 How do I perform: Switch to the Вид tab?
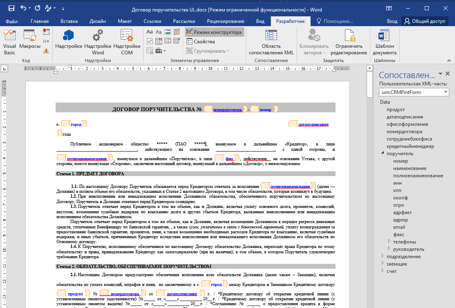tap(260, 21)
